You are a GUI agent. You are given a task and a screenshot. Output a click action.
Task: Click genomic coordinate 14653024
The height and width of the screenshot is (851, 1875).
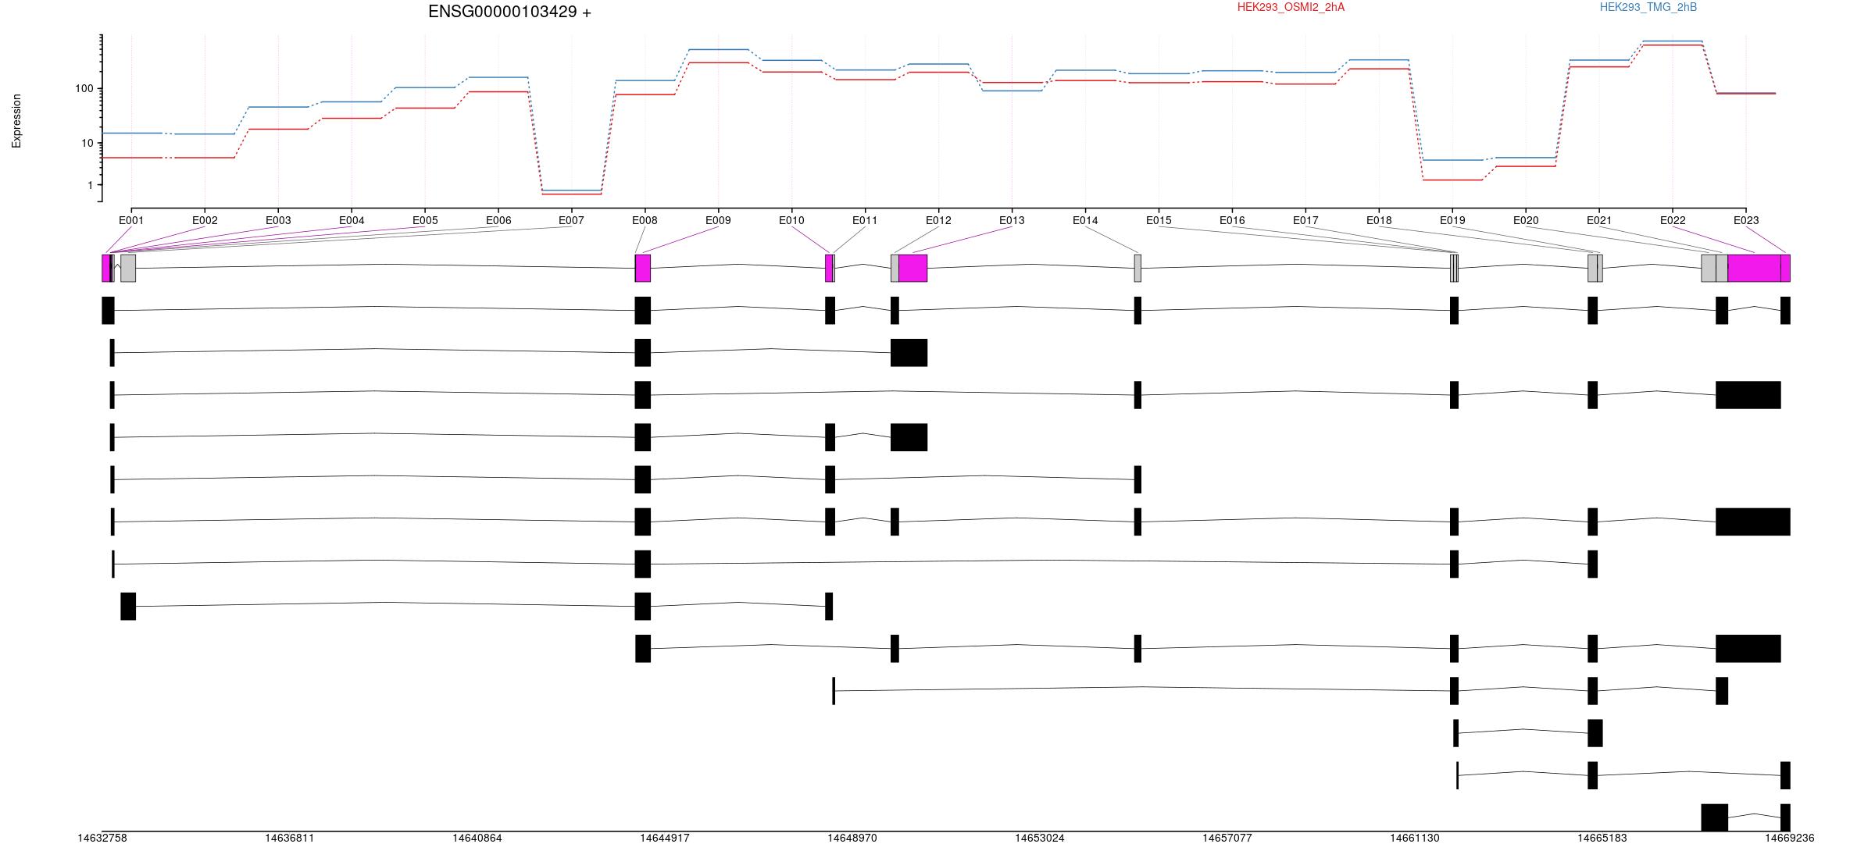tap(1040, 839)
